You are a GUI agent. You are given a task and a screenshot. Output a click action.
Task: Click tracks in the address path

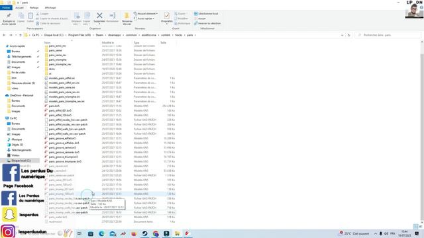coord(179,35)
